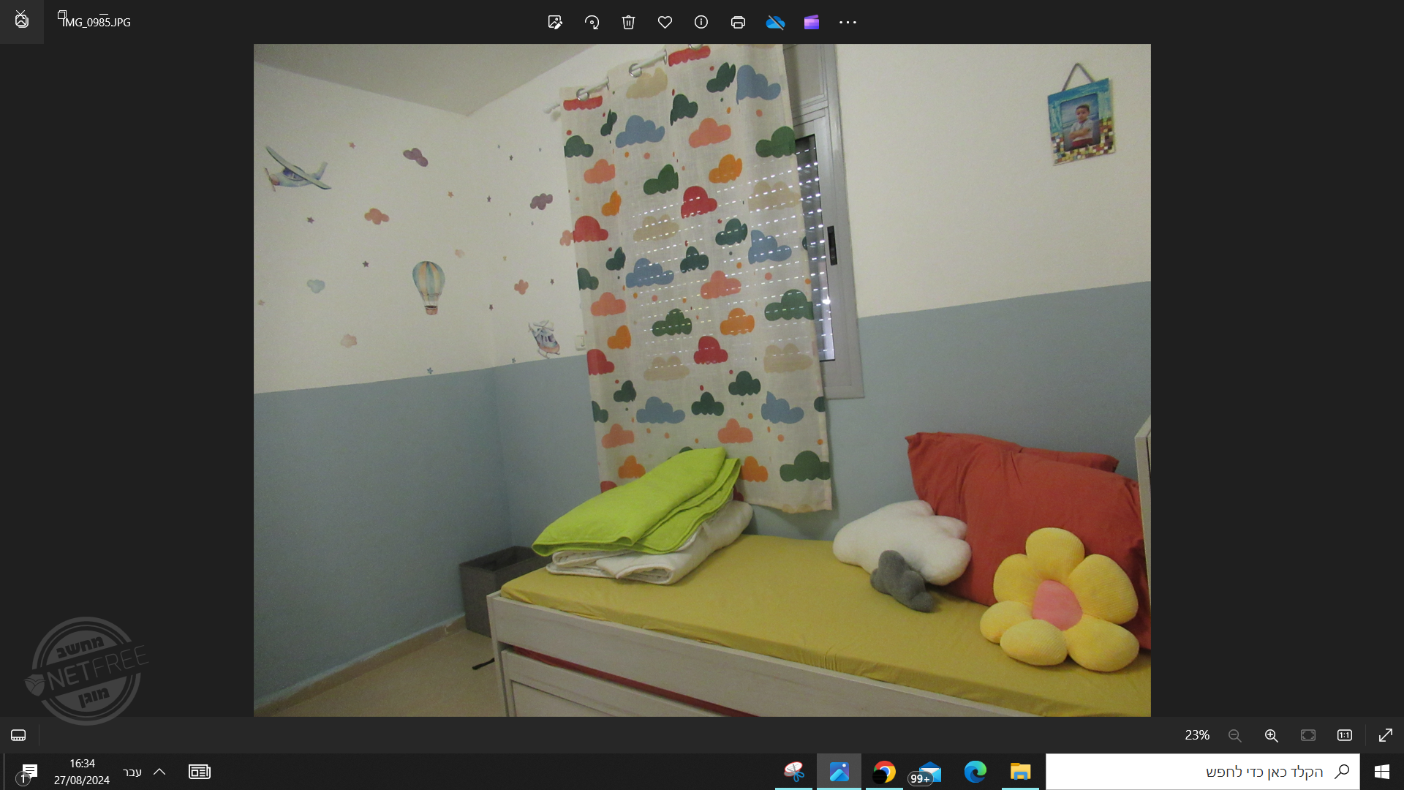
Task: Zoom out on the photo
Action: [1235, 735]
